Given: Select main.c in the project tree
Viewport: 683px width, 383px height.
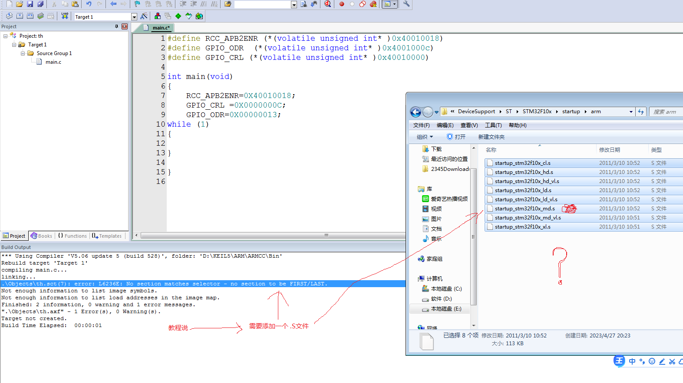Looking at the screenshot, I should [53, 62].
